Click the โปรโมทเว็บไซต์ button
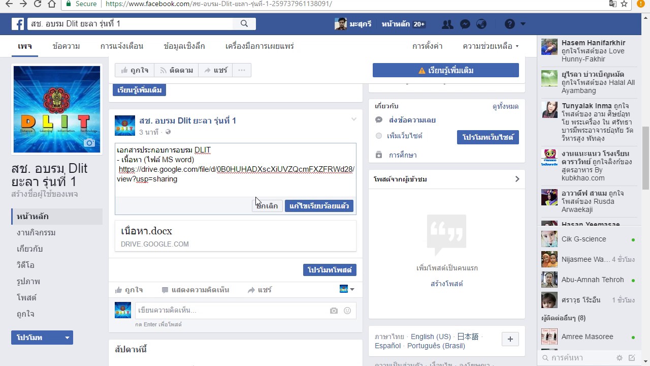Screen dimensions: 650x366 pyautogui.click(x=488, y=137)
